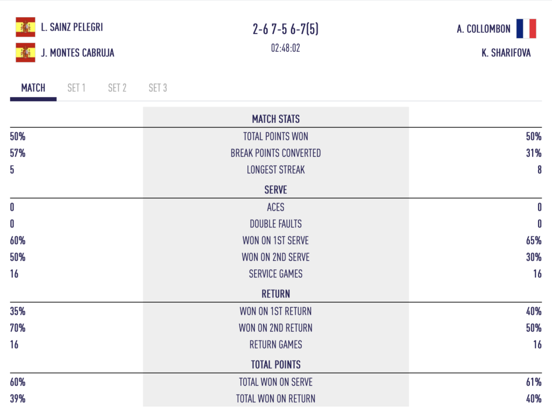Screen dimensions: 552x417
Task: Click Spain flag beside L. Sainz Pelegri
Action: tap(25, 27)
